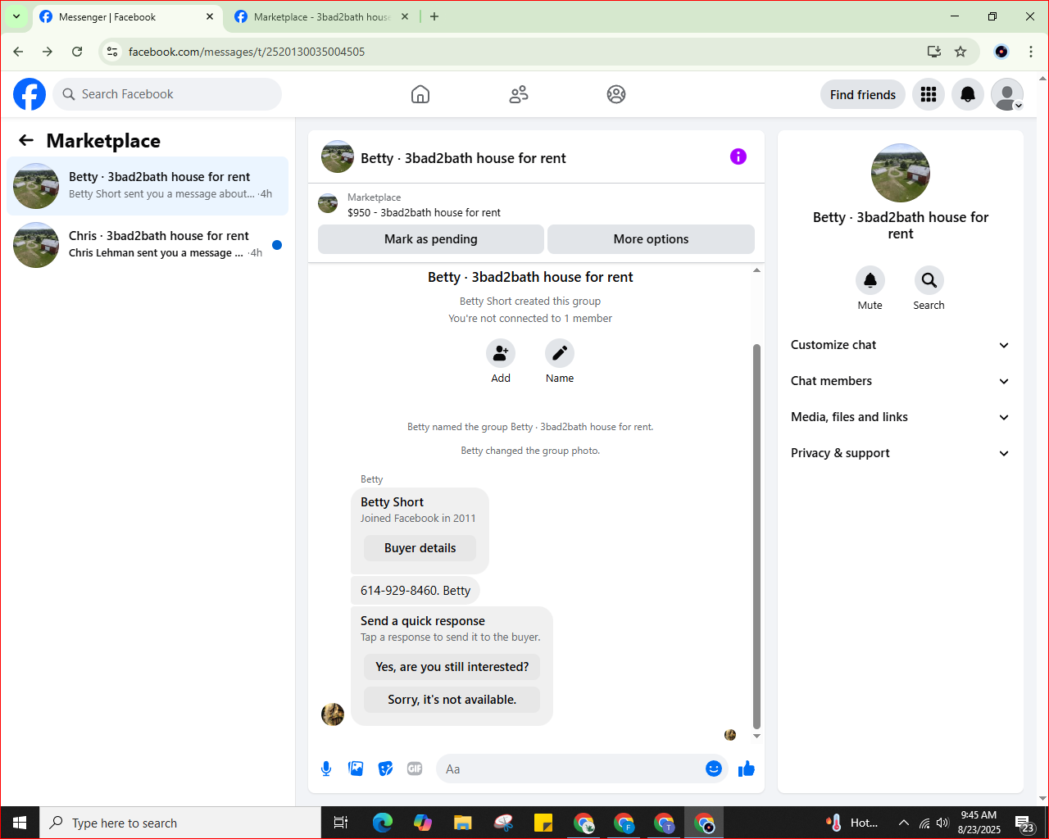Open the Menu grid icon
Viewport: 1049px width, 839px height.
[929, 94]
